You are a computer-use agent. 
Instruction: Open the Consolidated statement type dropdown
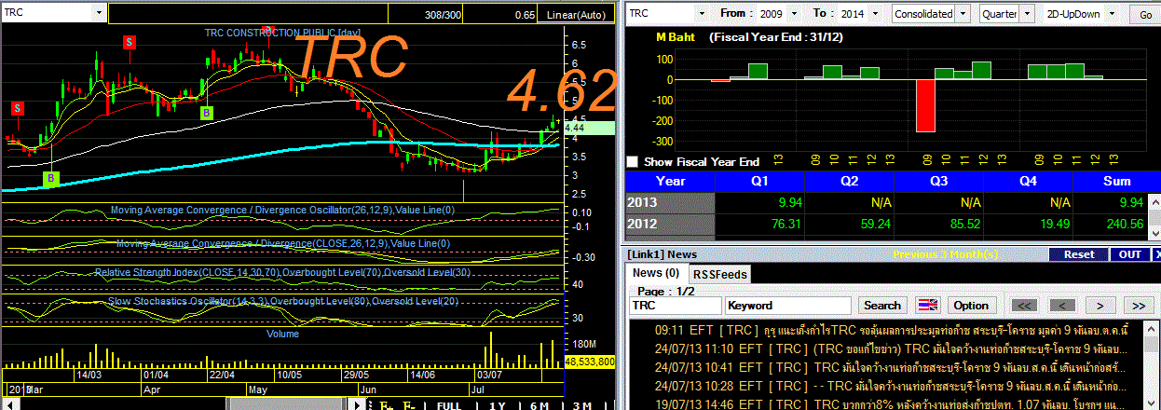click(963, 14)
